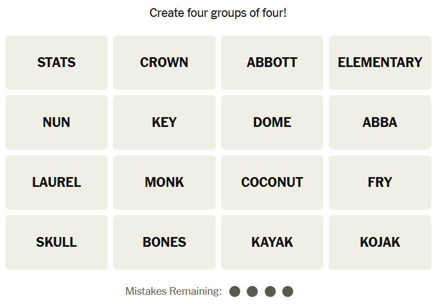Choose the ABBOTT tile
This screenshot has height=304, width=439.
[272, 63]
